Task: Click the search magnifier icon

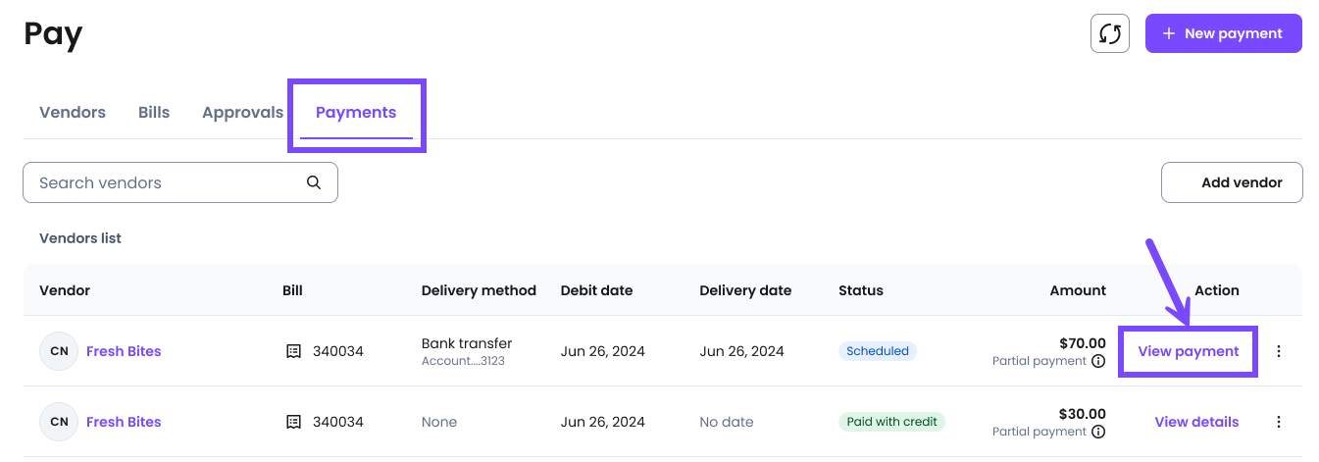Action: [x=314, y=182]
